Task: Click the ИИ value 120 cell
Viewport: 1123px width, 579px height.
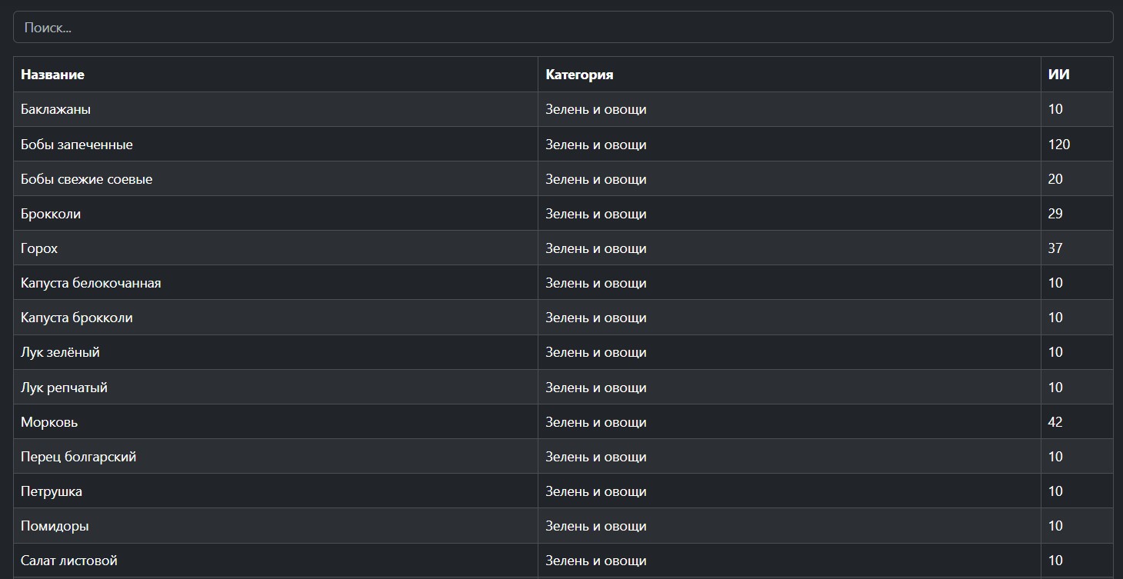Action: point(1059,145)
